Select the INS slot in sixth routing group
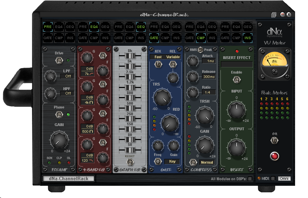The height and width of the screenshot is (198, 308). click(x=248, y=38)
